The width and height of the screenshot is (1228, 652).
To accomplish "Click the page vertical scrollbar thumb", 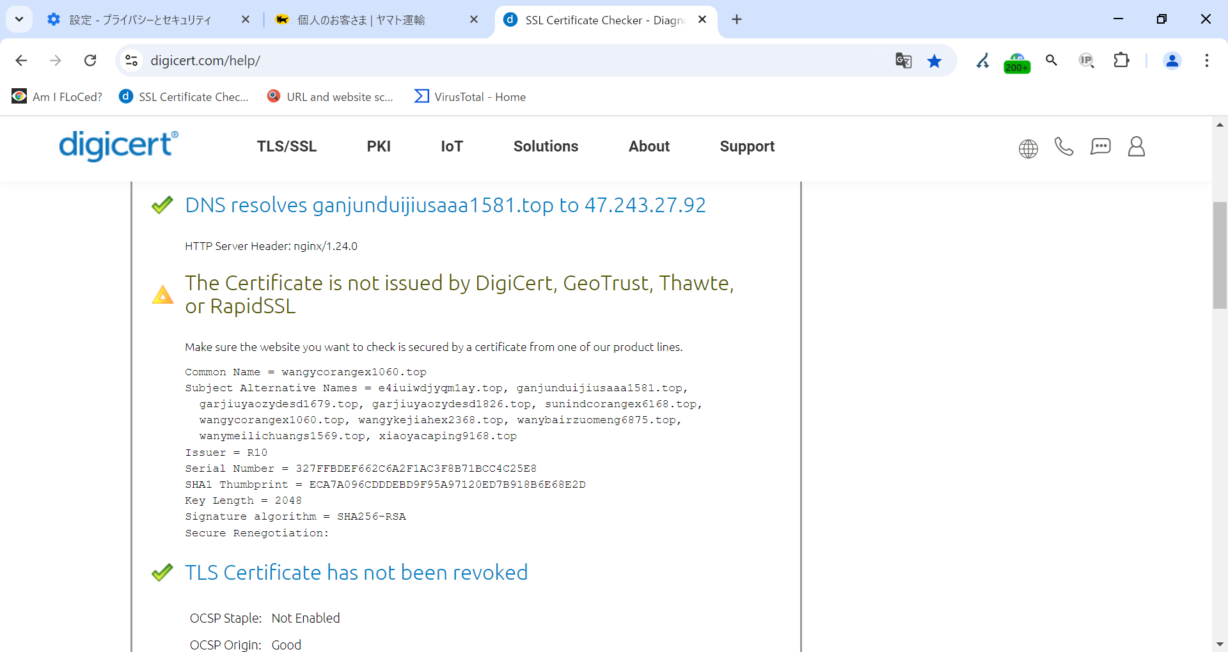I will click(1220, 255).
